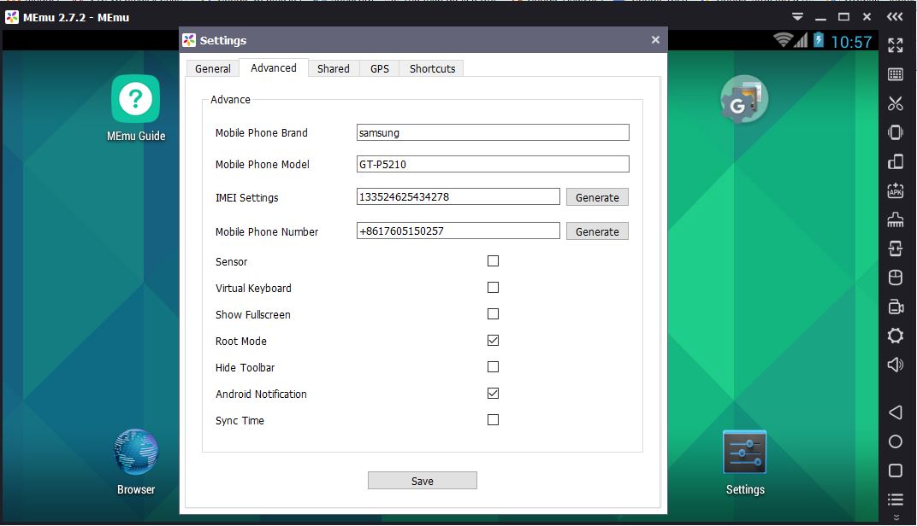Turn on the Sync Time checkbox
This screenshot has width=917, height=526.
493,420
